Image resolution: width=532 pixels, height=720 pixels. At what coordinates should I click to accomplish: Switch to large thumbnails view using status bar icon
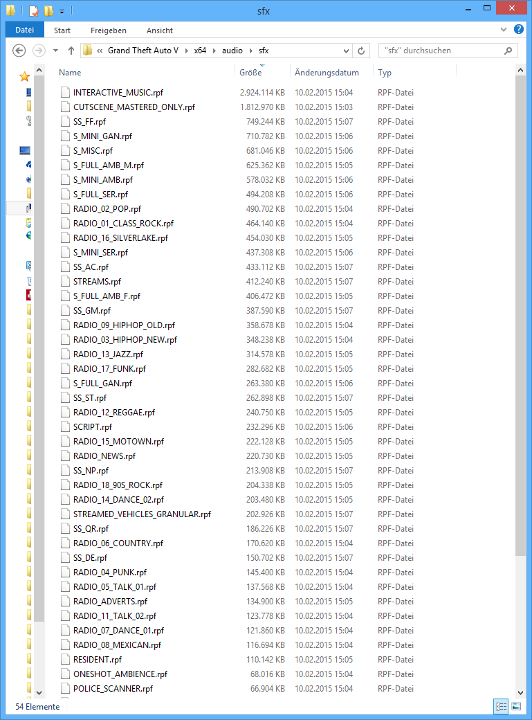click(x=516, y=706)
